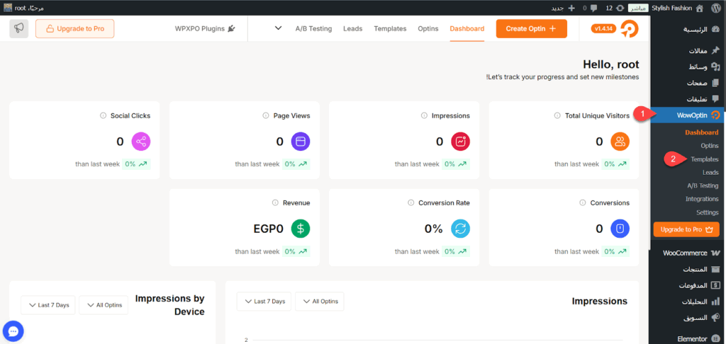
Task: Open the A/B Testing tab
Action: click(313, 29)
